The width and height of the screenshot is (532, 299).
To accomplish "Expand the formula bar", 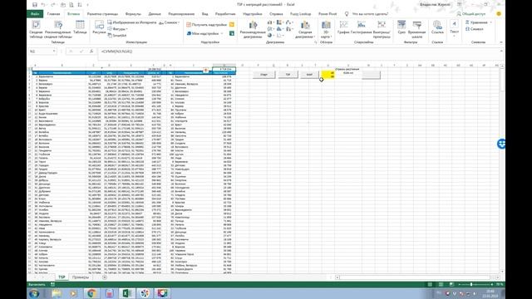I will [501, 51].
